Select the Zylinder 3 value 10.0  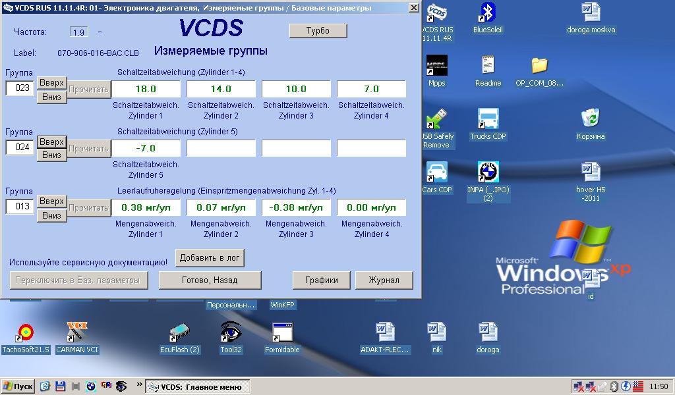(x=296, y=89)
